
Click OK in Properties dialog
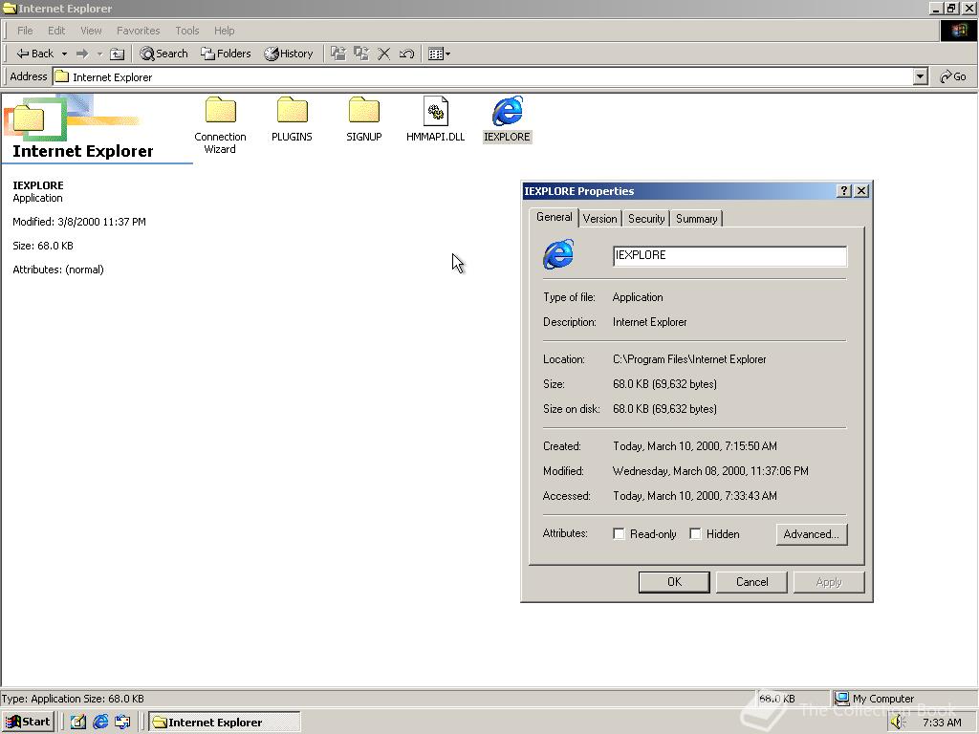pyautogui.click(x=674, y=582)
